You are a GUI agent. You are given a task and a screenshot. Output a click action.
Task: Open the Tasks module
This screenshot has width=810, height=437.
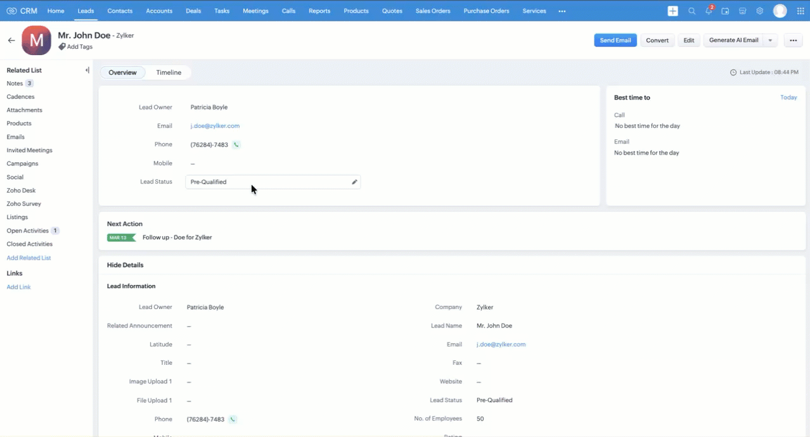[222, 11]
